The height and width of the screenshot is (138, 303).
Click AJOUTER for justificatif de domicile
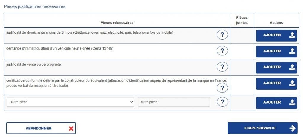[x=276, y=36]
